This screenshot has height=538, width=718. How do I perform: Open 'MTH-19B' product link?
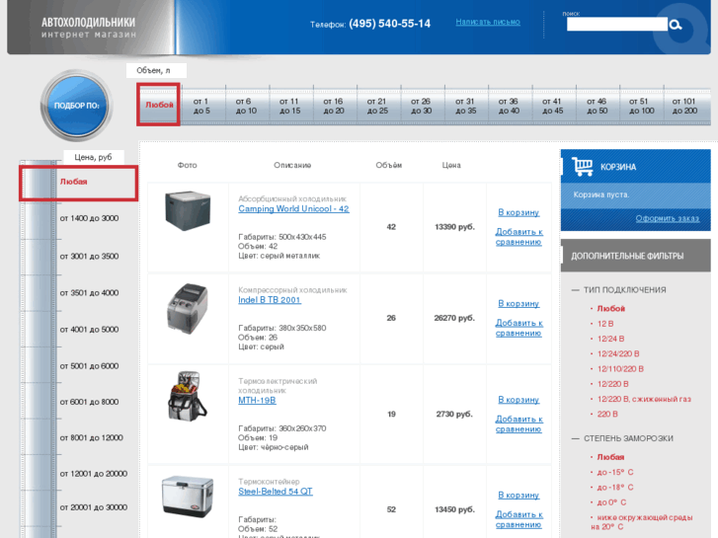(257, 400)
